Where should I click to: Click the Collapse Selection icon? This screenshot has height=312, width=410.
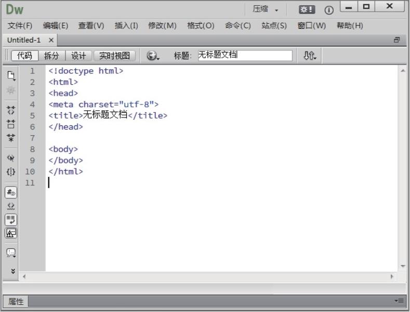[x=11, y=124]
